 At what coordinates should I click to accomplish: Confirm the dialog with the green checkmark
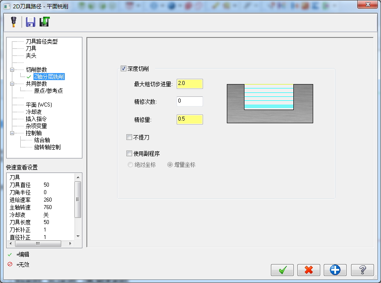coord(282,270)
